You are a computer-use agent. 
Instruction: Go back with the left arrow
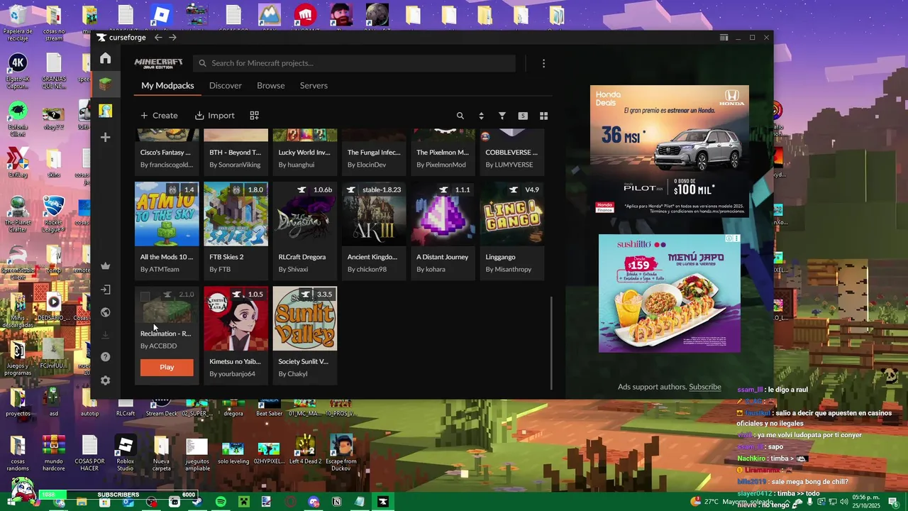pyautogui.click(x=158, y=38)
